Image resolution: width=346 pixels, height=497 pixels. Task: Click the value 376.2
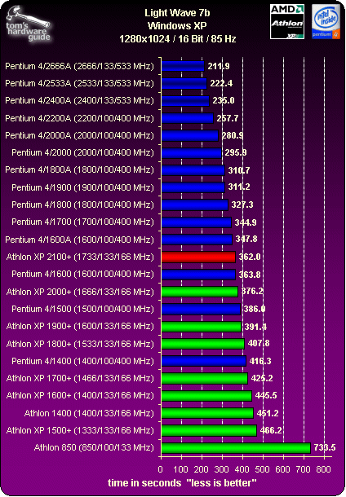pos(252,291)
